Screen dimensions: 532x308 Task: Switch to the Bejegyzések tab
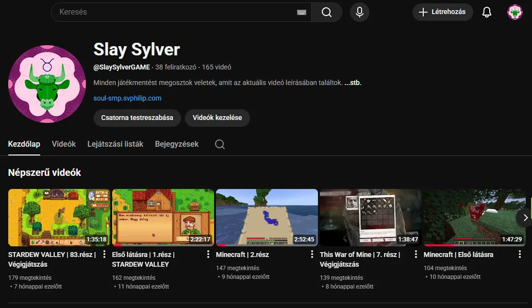coord(177,144)
